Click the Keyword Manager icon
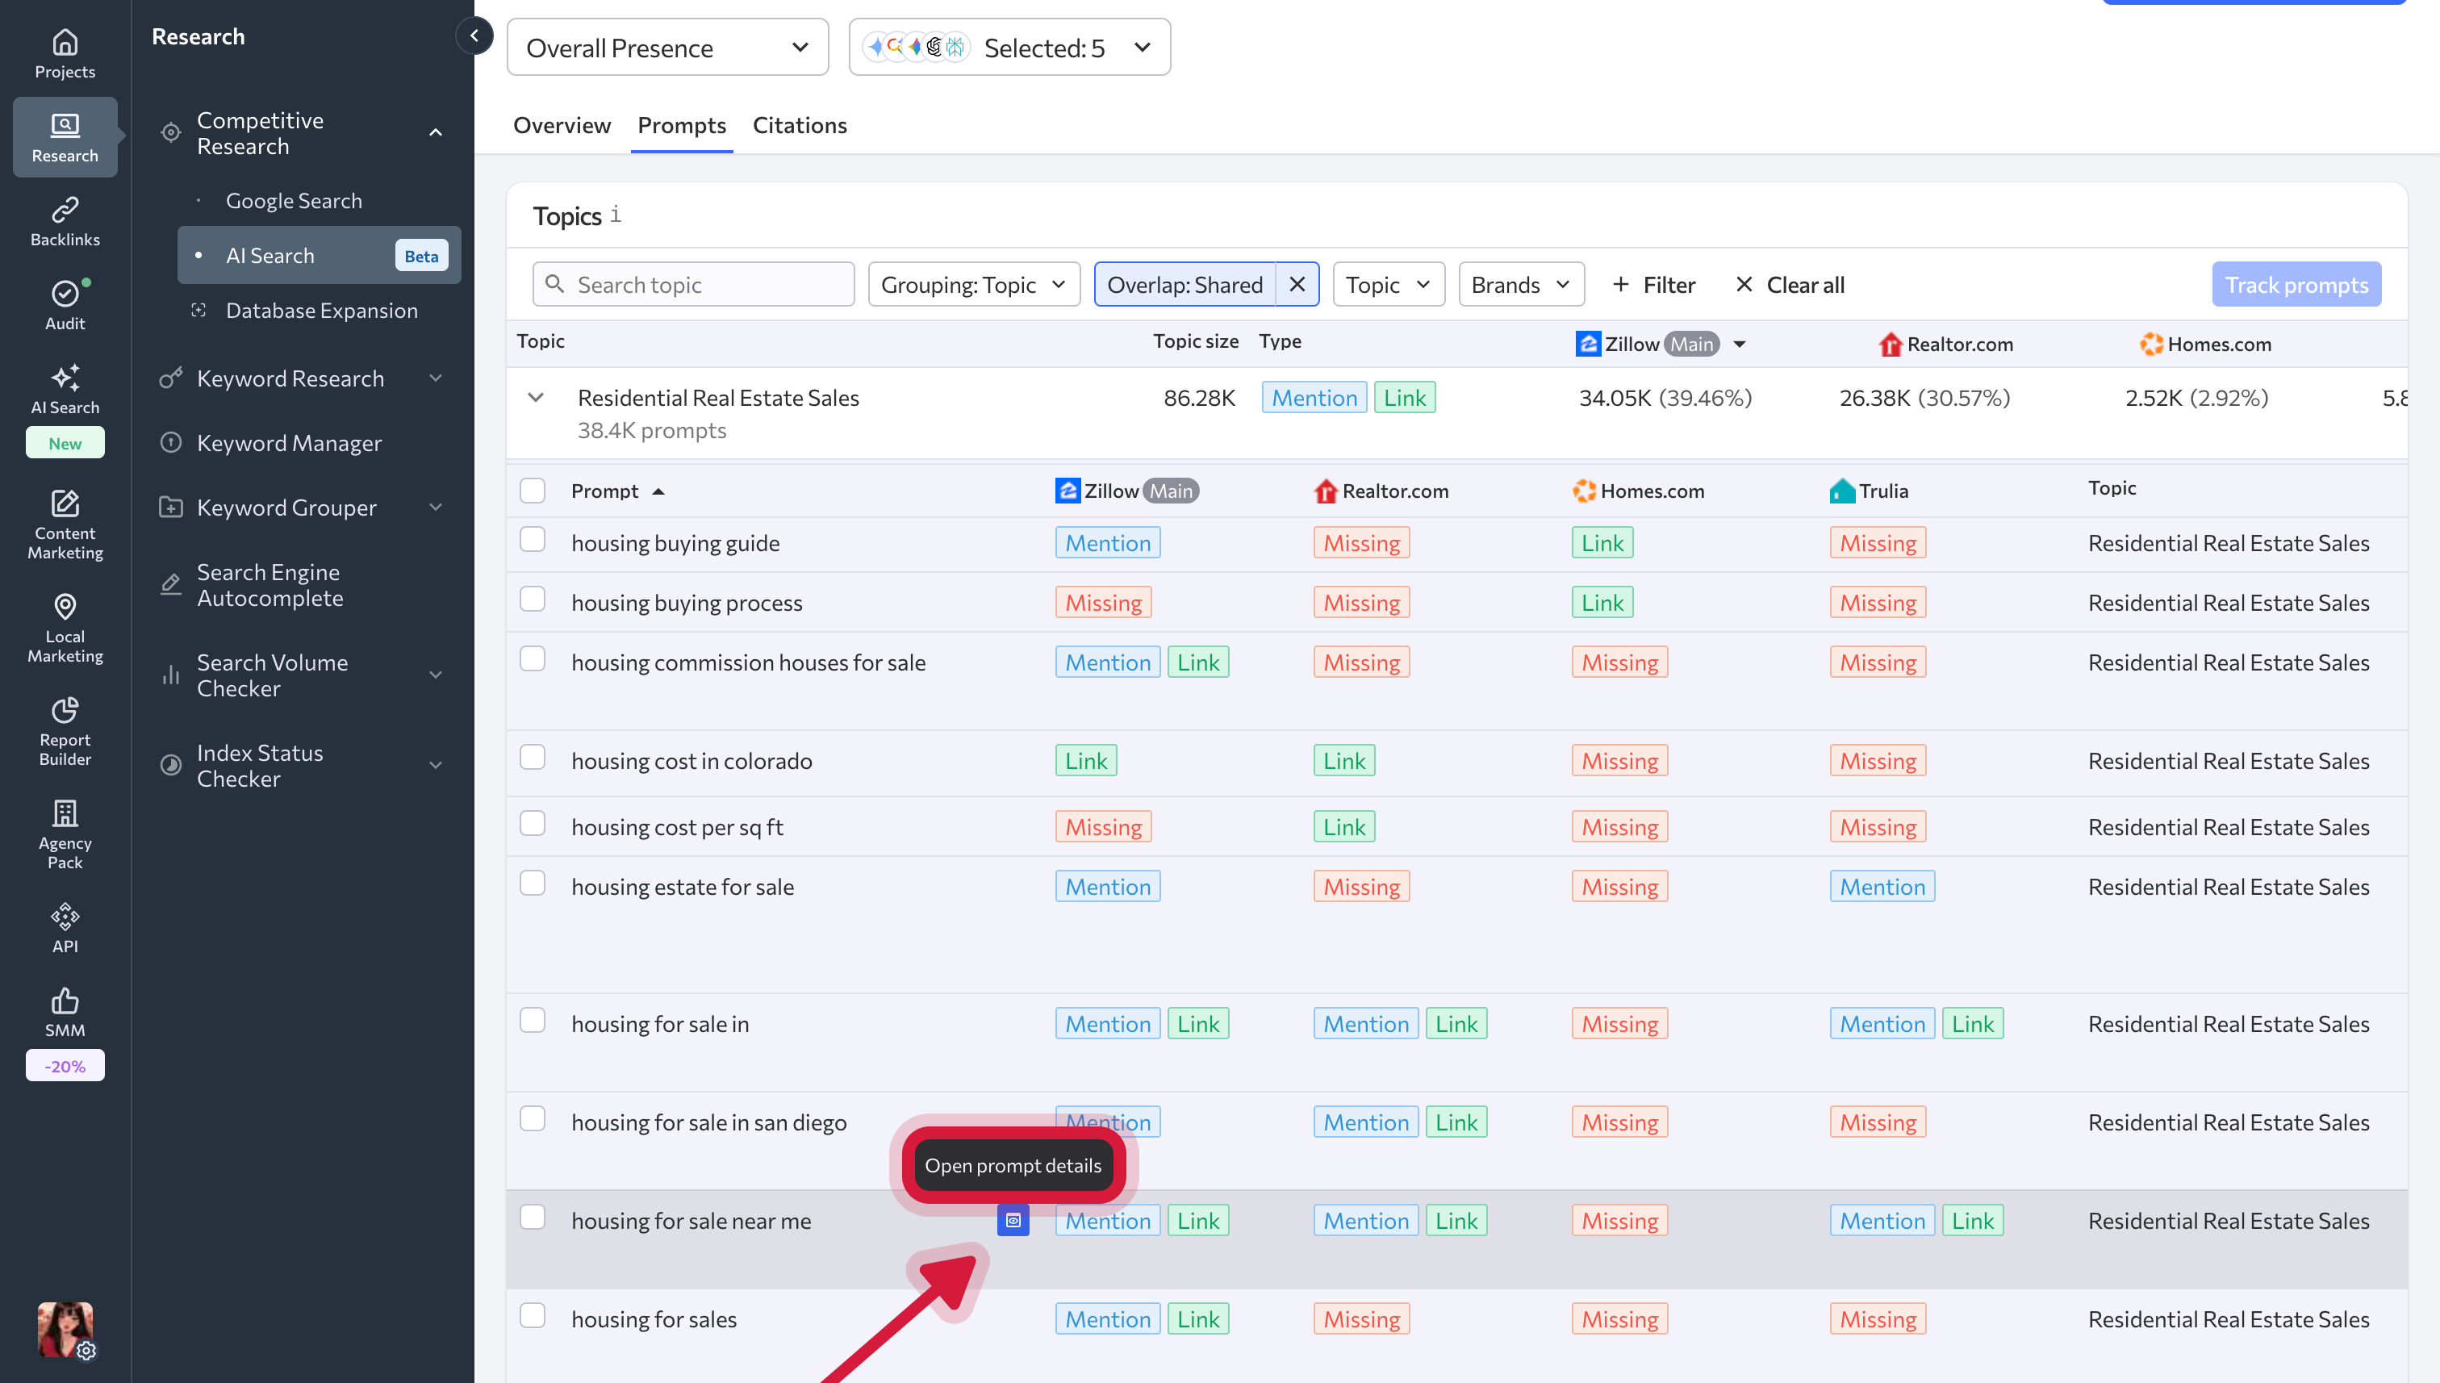Screen dimensions: 2440x1383 coord(171,443)
